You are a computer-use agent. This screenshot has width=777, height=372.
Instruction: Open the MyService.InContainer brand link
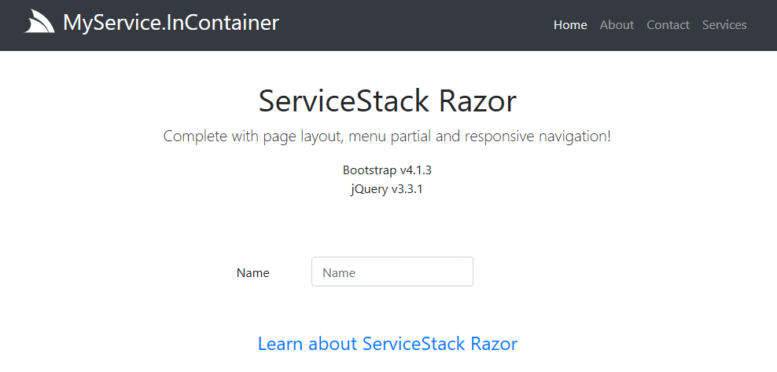[x=171, y=23]
